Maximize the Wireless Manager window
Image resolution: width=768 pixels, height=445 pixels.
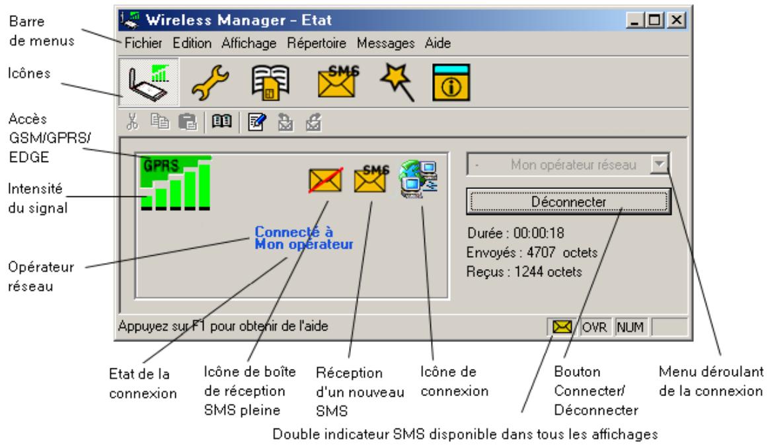(x=655, y=20)
